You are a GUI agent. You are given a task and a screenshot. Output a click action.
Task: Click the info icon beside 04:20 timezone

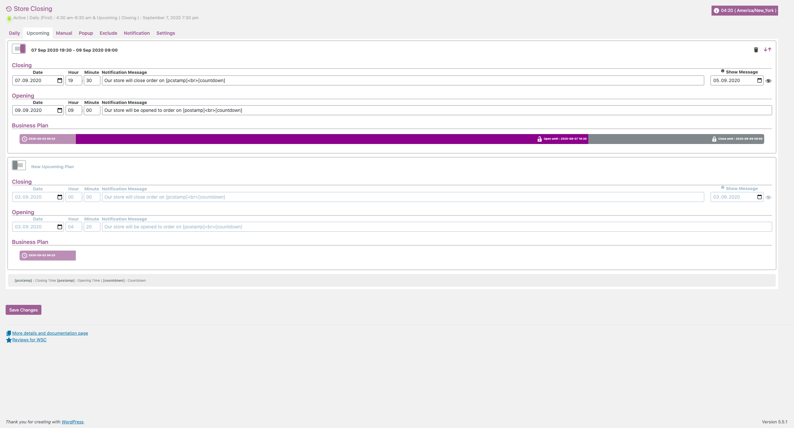[716, 11]
